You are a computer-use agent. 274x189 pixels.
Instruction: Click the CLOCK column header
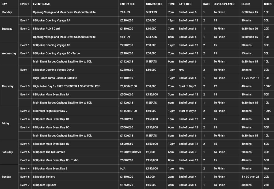coord(246,4)
